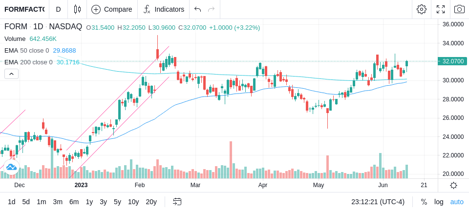
Task: Enter fullscreen mode
Action: pyautogui.click(x=441, y=9)
